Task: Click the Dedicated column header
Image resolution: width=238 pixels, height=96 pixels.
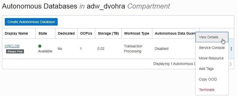Action: 66,33
